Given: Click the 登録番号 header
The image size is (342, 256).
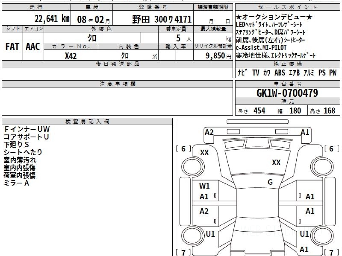Looking at the screenshot, I should (x=153, y=7).
